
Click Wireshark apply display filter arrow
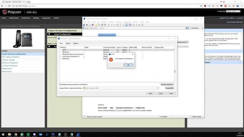(187, 28)
